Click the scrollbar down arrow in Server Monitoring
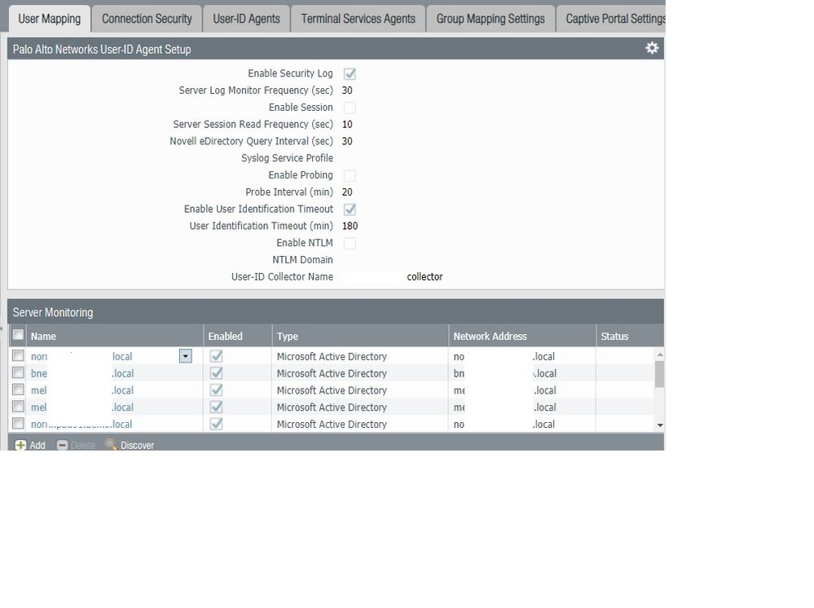Screen dimensions: 814x608 (x=660, y=425)
